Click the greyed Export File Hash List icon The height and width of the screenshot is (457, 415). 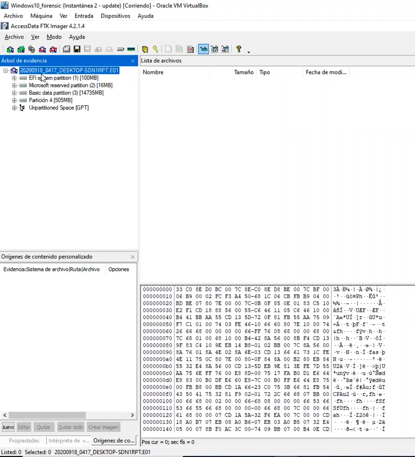pyautogui.click(x=179, y=49)
